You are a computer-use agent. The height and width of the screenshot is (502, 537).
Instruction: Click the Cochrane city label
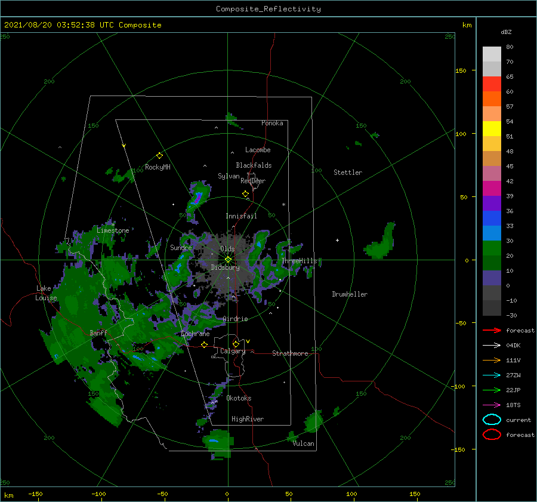[x=195, y=334]
